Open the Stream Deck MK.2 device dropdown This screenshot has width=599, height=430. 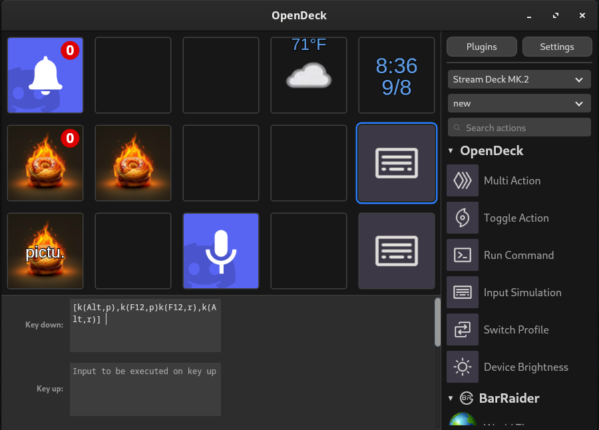coord(519,79)
